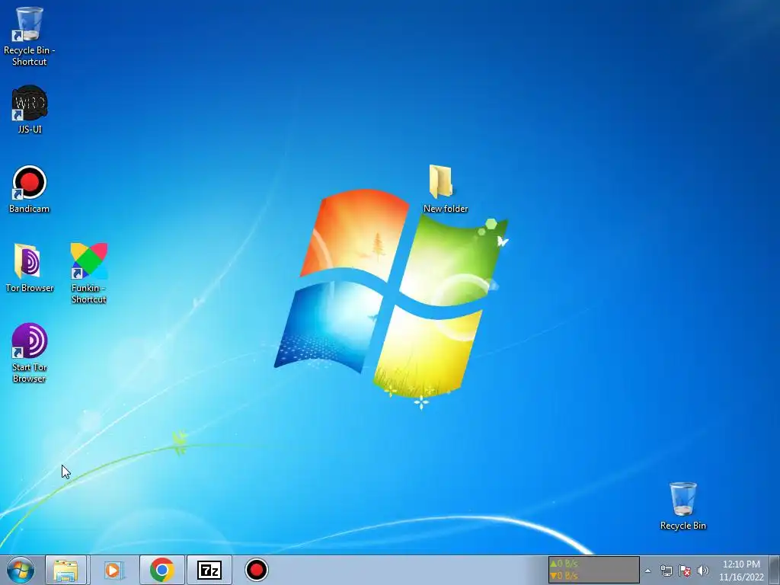This screenshot has width=780, height=585.
Task: Select the Funkin - Shortcut icon
Action: point(88,273)
